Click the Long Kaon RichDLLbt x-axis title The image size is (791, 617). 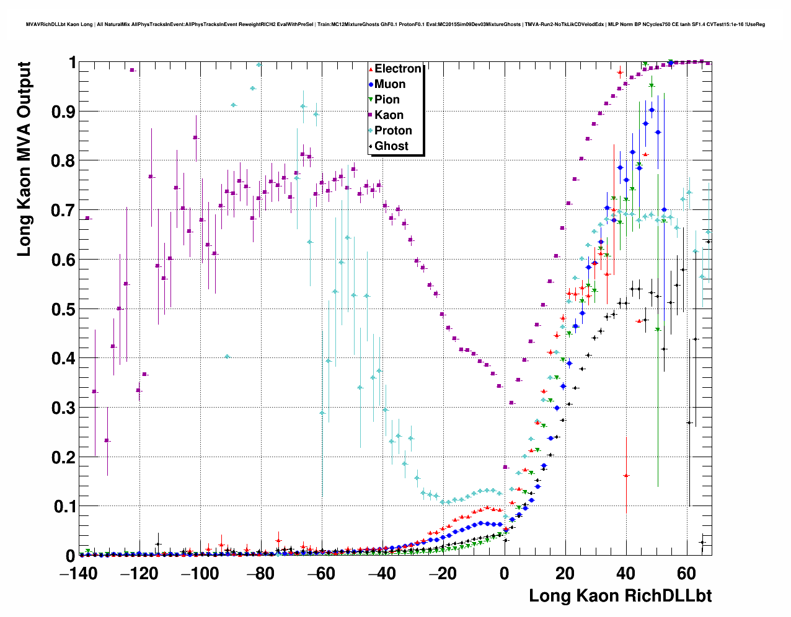point(620,596)
